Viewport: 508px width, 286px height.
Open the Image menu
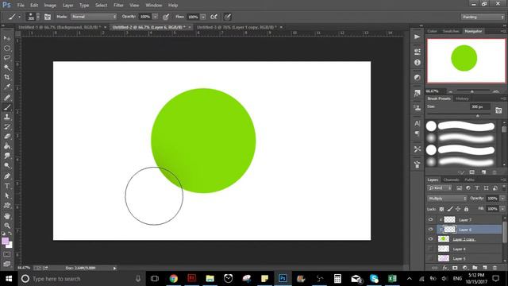[50, 6]
